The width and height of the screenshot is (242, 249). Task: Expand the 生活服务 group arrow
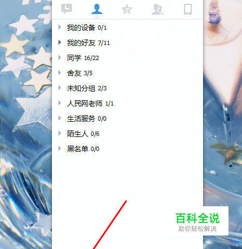click(x=60, y=118)
